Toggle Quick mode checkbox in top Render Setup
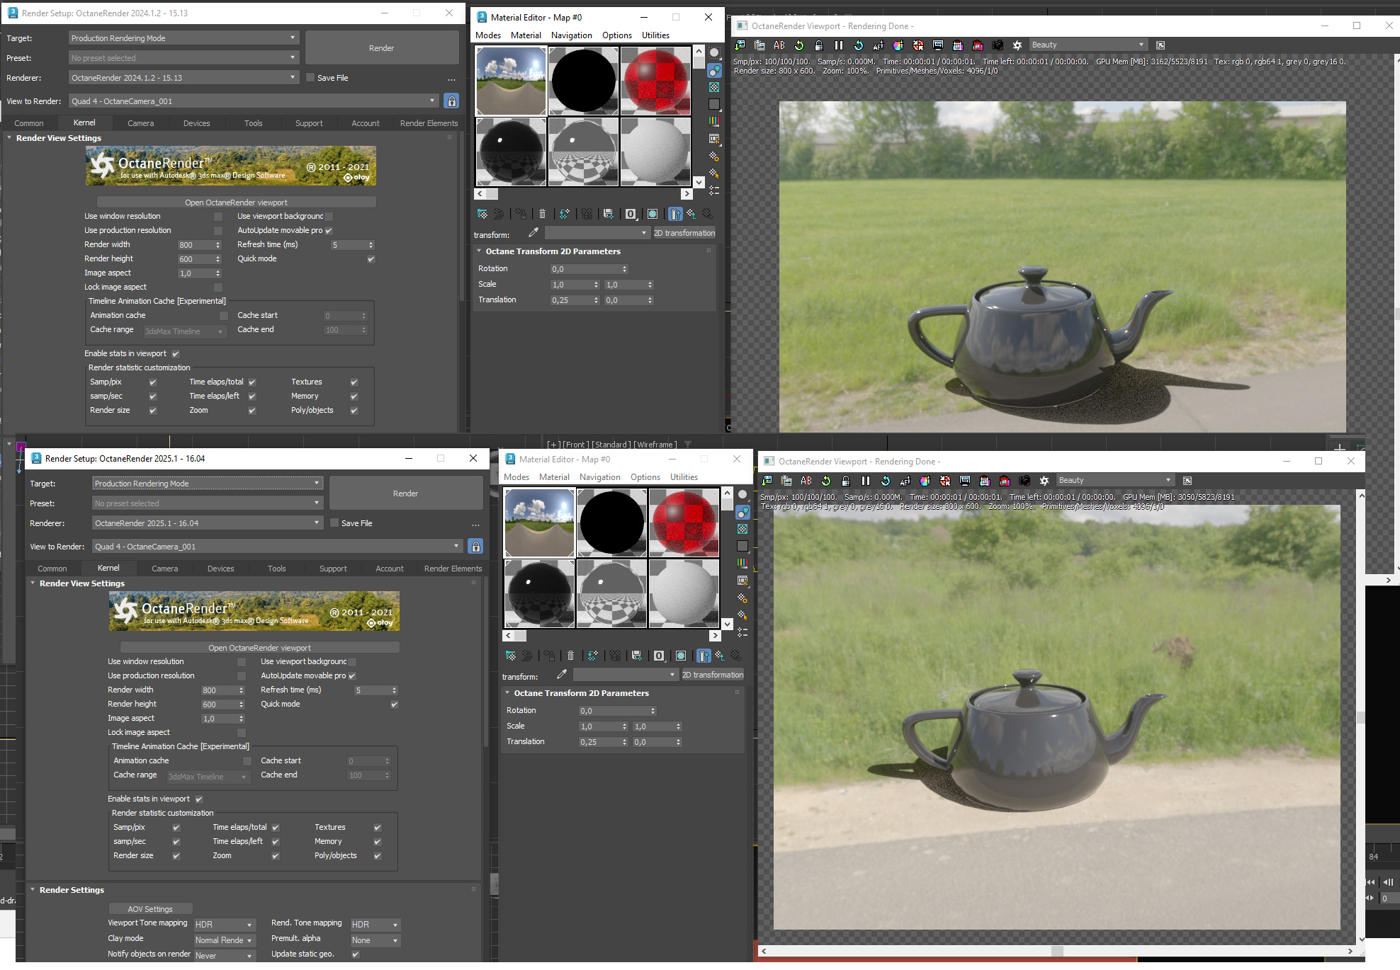 [371, 259]
